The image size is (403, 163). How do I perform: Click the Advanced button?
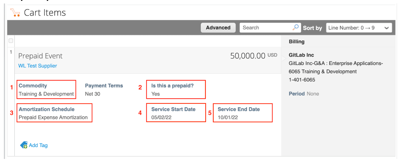(x=218, y=28)
